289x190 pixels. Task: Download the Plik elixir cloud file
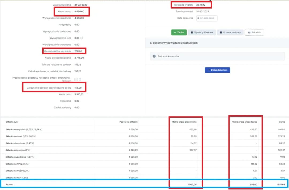point(254,32)
